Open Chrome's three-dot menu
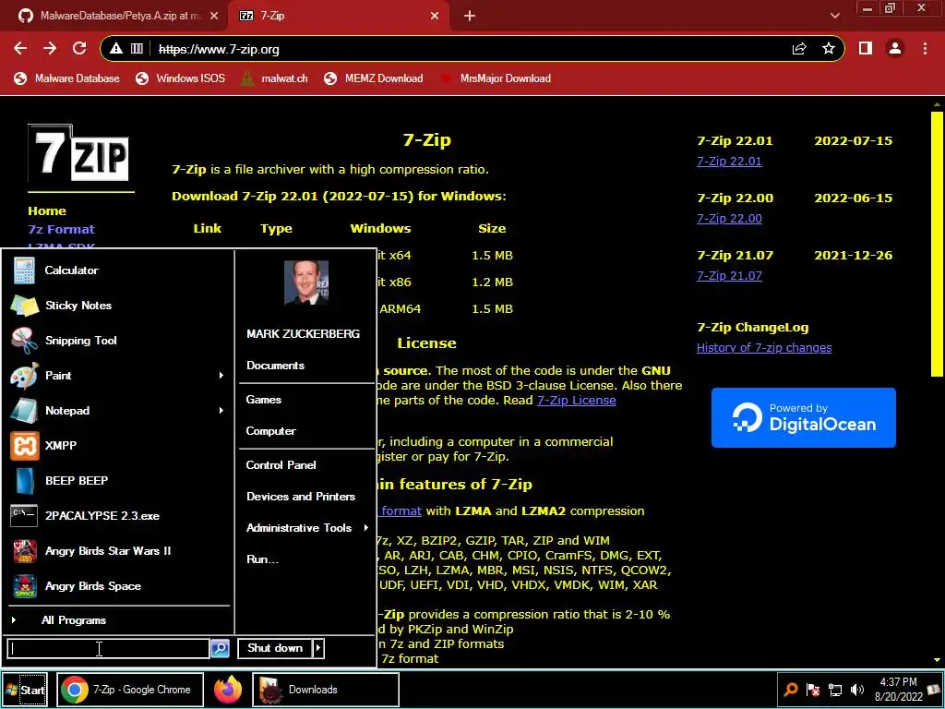 pyautogui.click(x=925, y=49)
